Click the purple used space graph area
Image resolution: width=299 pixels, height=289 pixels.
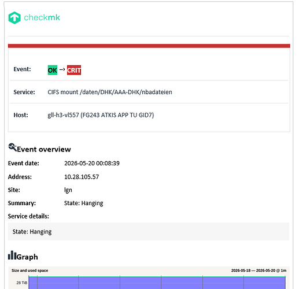pyautogui.click(x=157, y=283)
